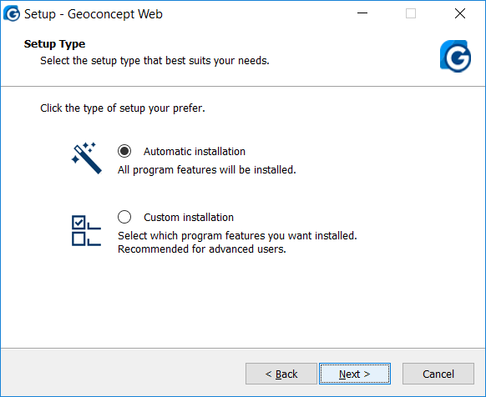This screenshot has width=486, height=397.
Task: Close the Setup window
Action: click(460, 13)
